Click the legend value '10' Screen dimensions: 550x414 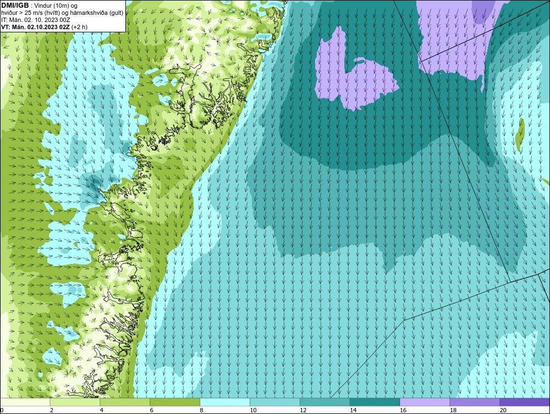253,410
